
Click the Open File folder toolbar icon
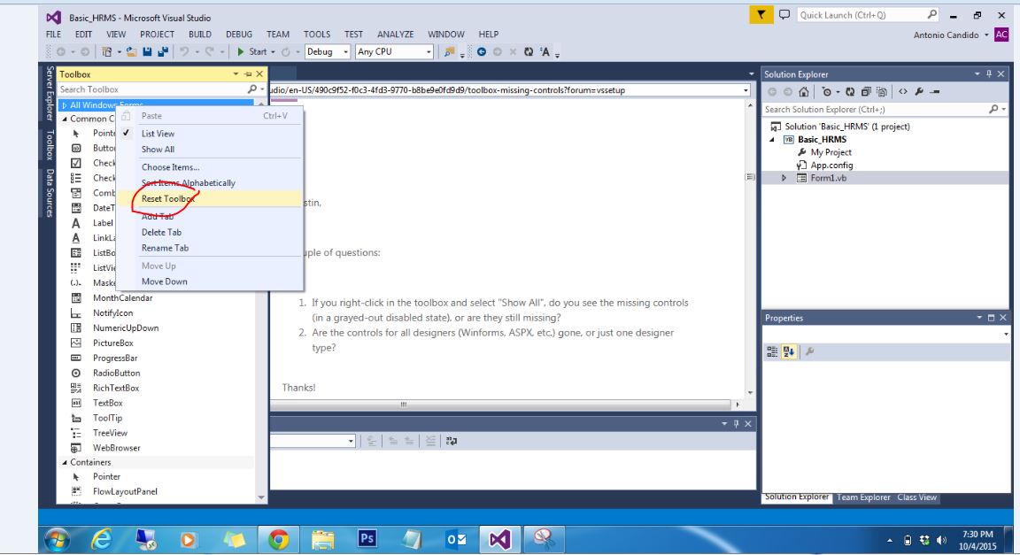131,51
